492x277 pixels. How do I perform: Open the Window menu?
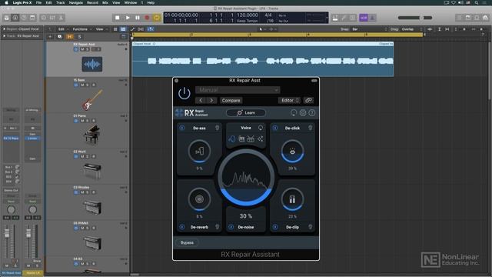[x=131, y=2]
